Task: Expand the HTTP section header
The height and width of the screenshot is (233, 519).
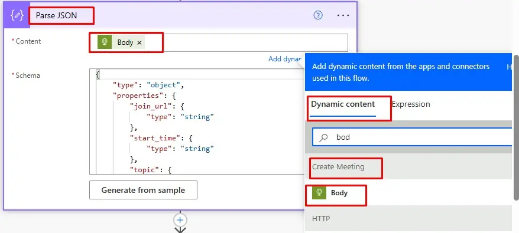Action: coord(408,218)
